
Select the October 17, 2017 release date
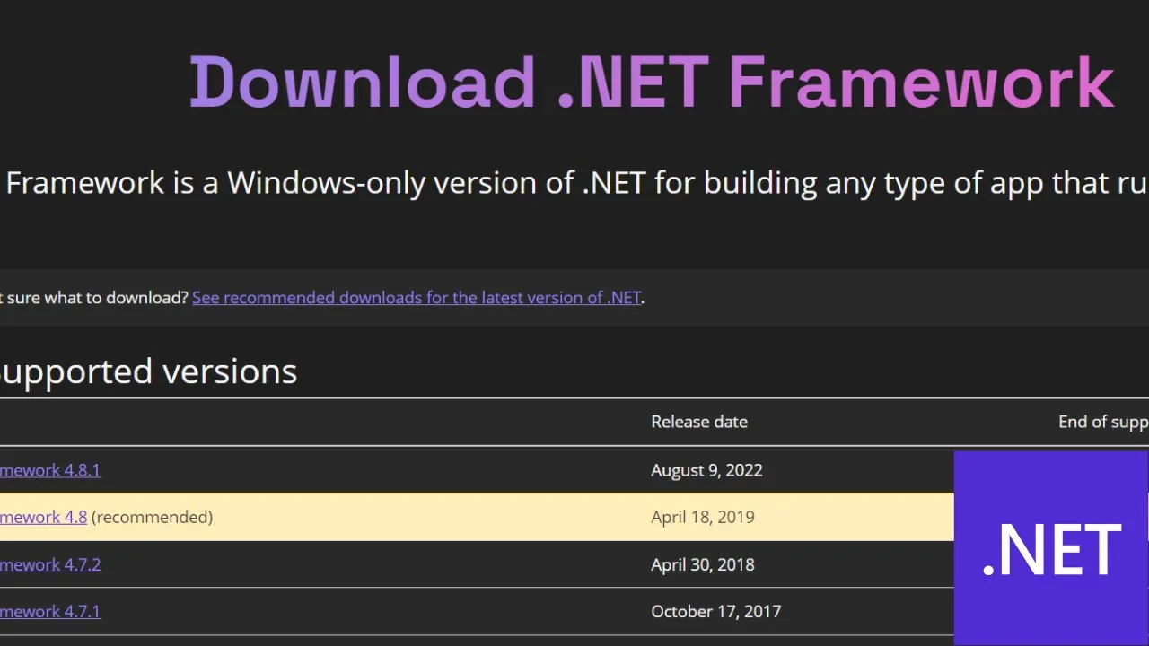point(716,611)
